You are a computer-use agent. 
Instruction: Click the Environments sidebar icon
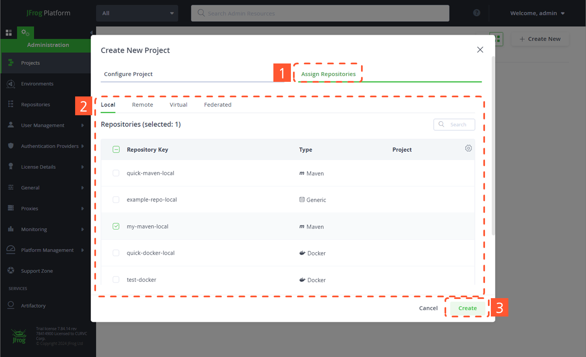click(11, 84)
